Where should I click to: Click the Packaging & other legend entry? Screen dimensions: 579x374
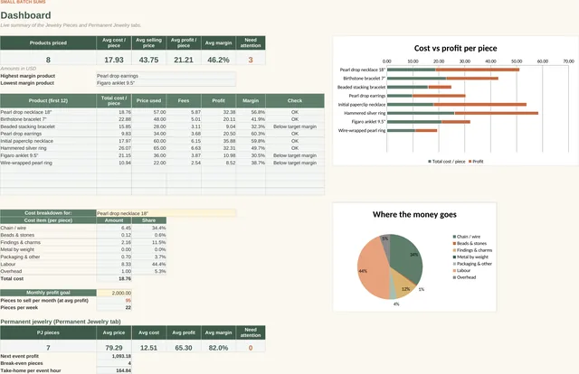click(x=472, y=264)
